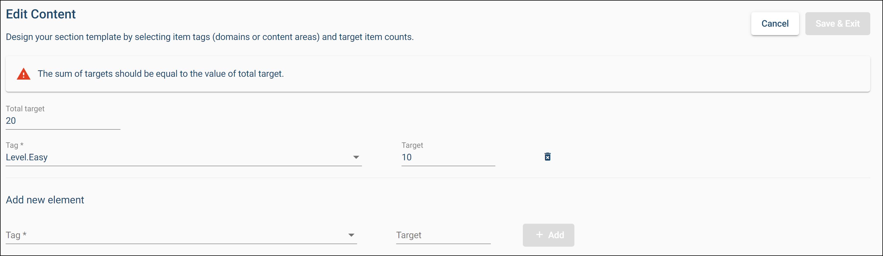Click the plus icon in Add button

pyautogui.click(x=539, y=235)
